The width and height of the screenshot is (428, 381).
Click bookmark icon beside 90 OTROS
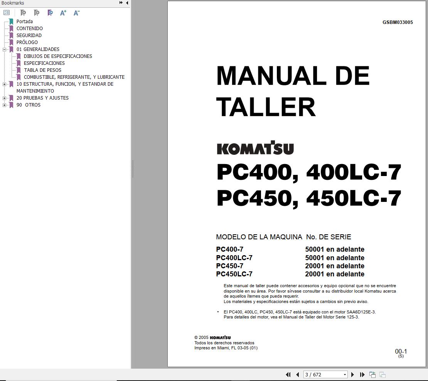[x=11, y=105]
